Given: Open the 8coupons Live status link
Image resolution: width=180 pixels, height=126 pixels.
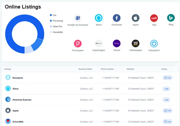Looking at the screenshot, I should click(167, 78).
